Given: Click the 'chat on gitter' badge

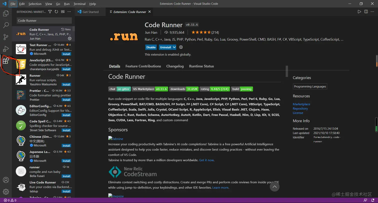Looking at the screenshot, I should coord(119,89).
